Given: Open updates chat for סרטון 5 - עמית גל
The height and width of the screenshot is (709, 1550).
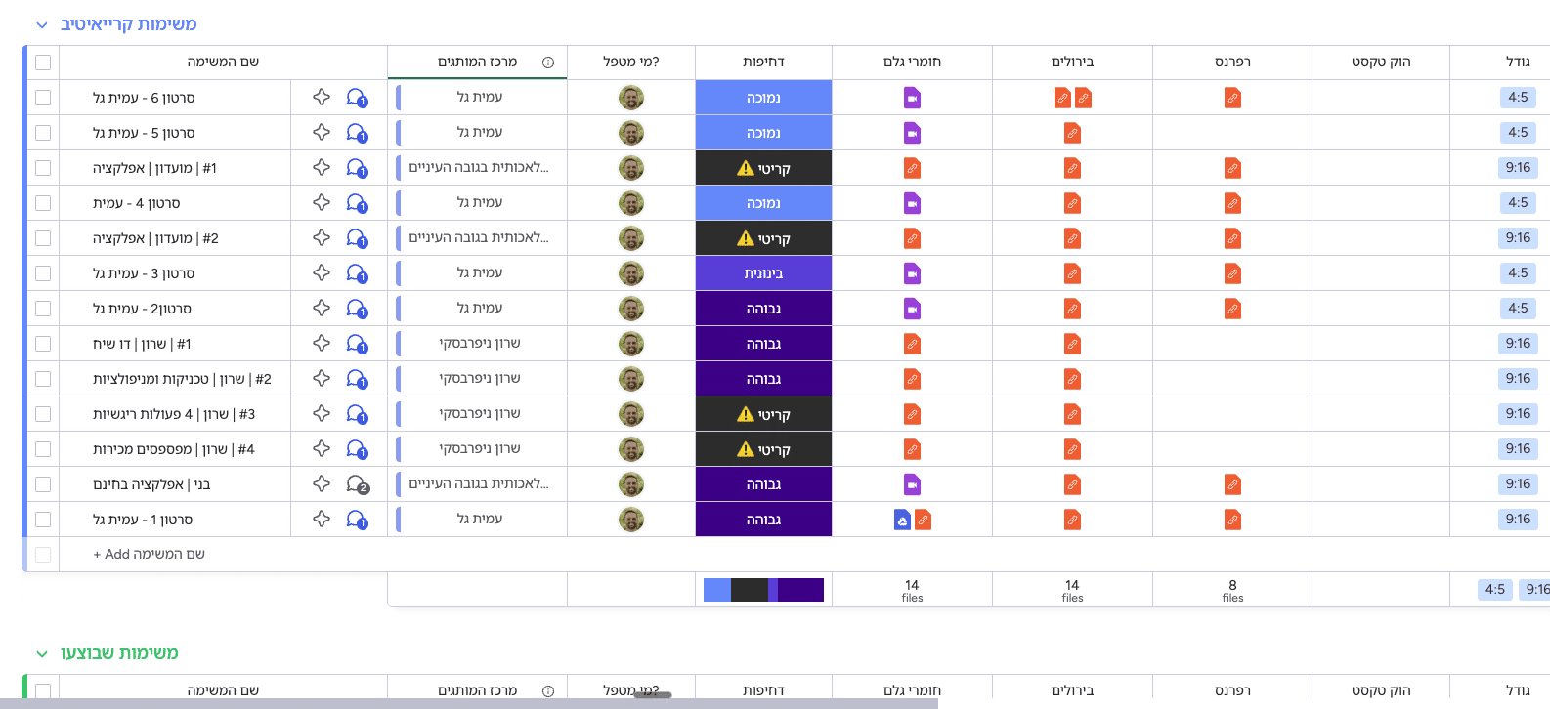Looking at the screenshot, I should coord(357,133).
